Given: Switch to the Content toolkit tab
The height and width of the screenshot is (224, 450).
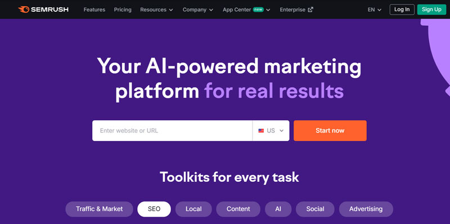Looking at the screenshot, I should pos(238,209).
